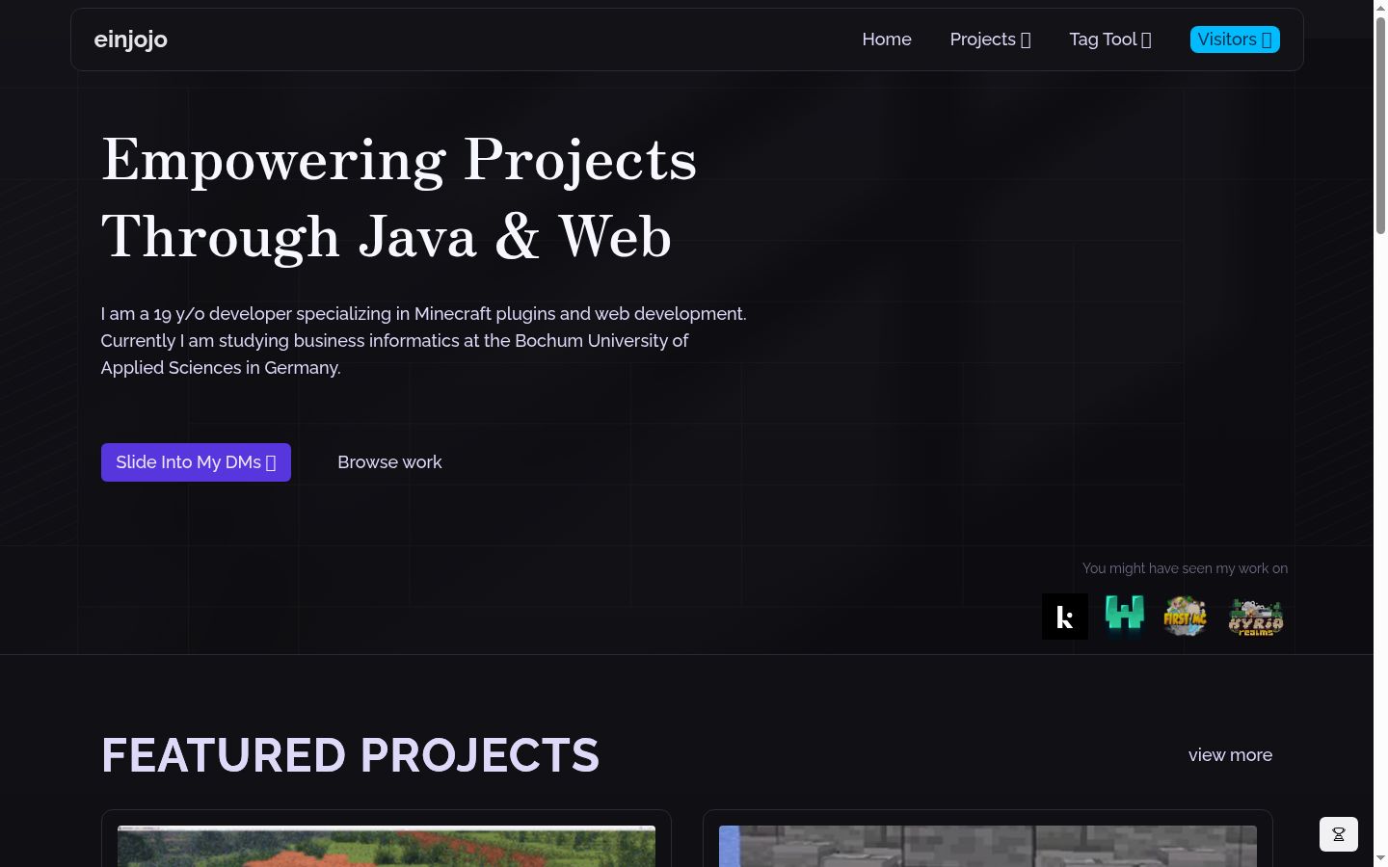The image size is (1388, 867).
Task: Go to the Home nav item
Action: (x=887, y=39)
